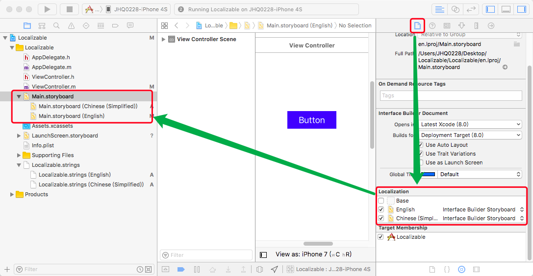Screen dimensions: 533x276
Task: Show the Identity inspector
Action: click(447, 25)
